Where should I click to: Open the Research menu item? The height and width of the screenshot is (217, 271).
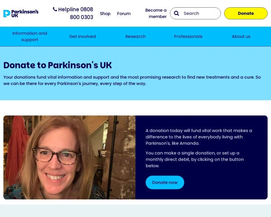pyautogui.click(x=135, y=37)
